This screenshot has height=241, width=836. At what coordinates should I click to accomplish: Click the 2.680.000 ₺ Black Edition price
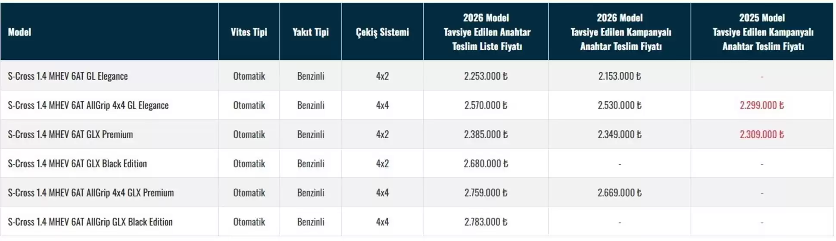coord(486,164)
